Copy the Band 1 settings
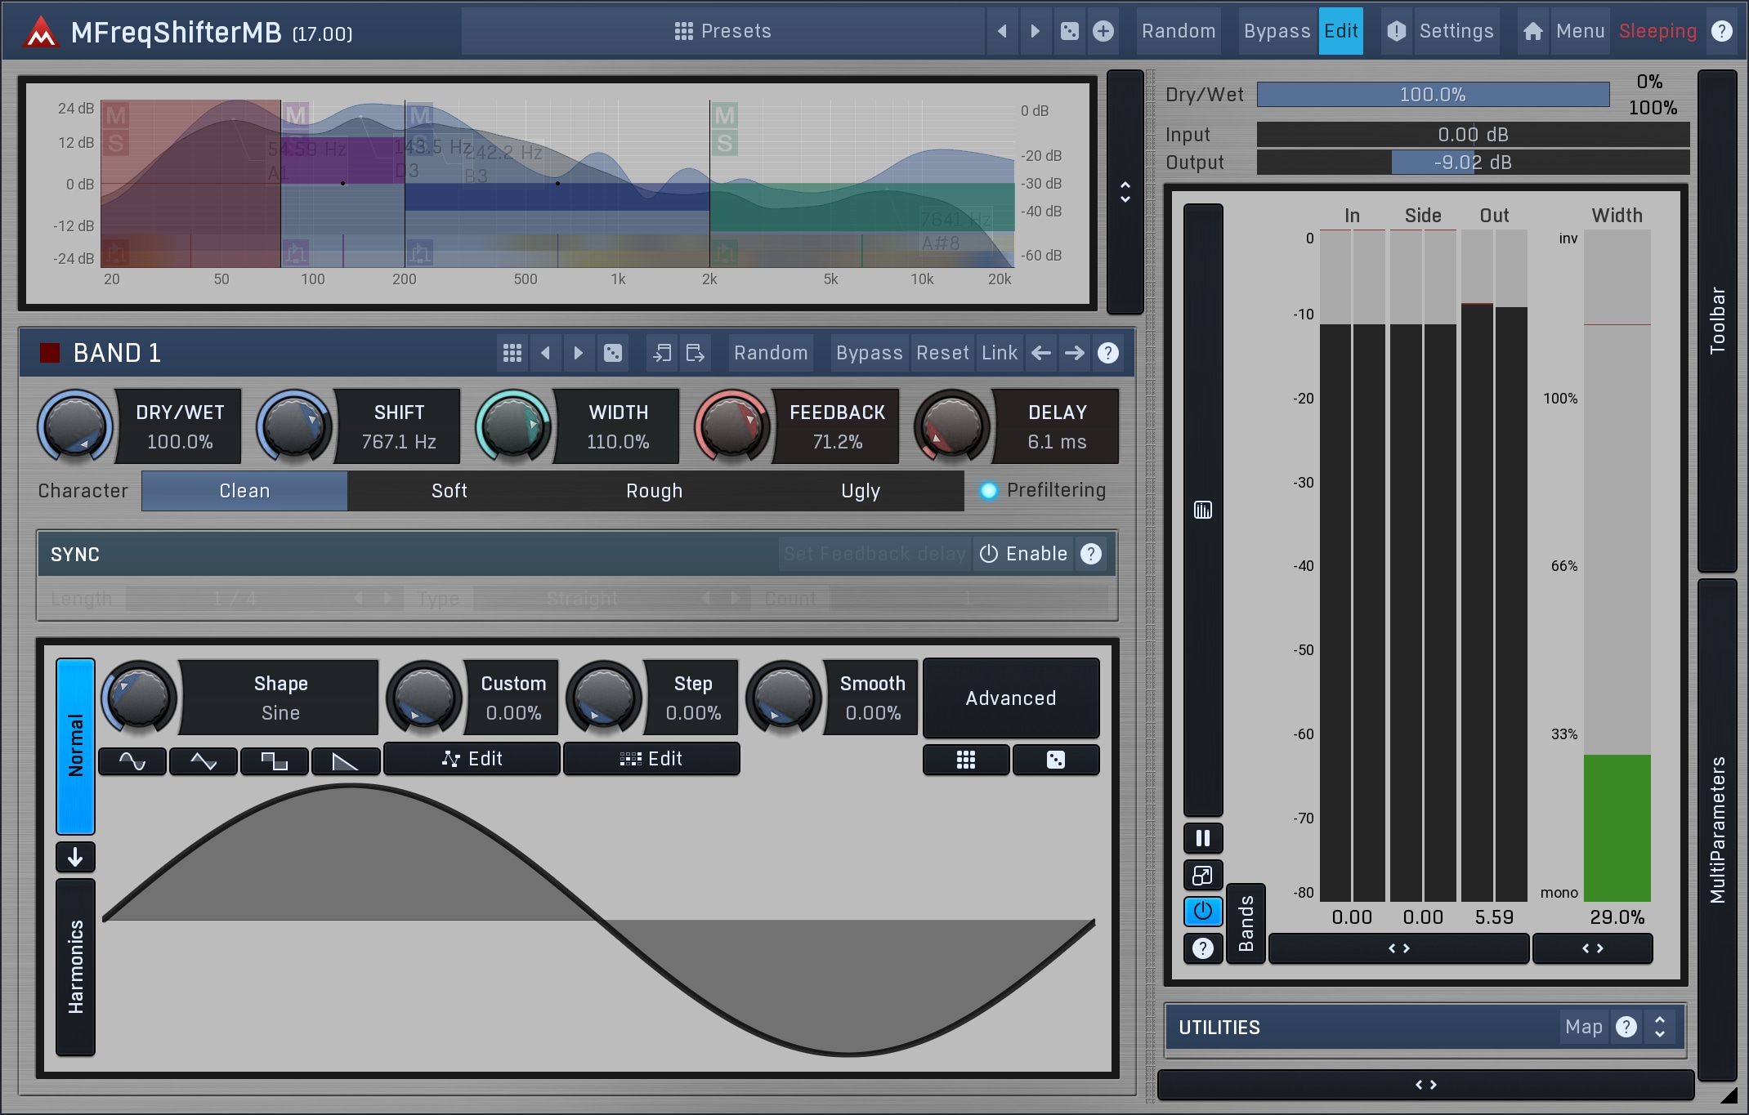The width and height of the screenshot is (1749, 1115). [662, 353]
